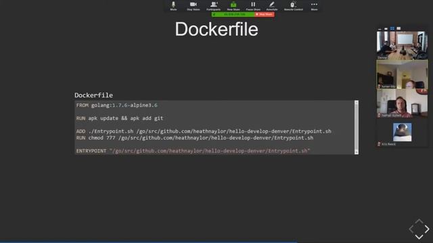The height and width of the screenshot is (243, 433).
Task: Switch video panel to large thumbnail view
Action: [398, 28]
